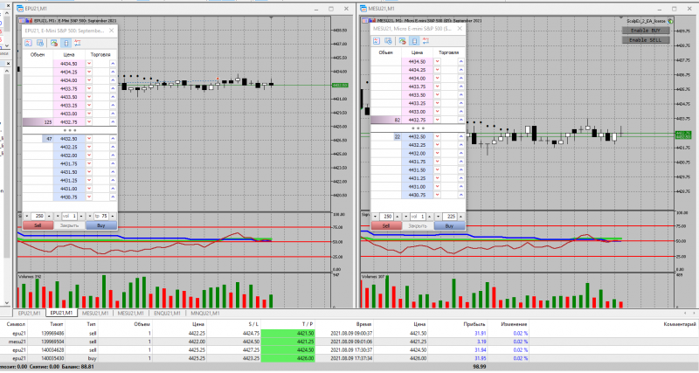Click blue buy arrow at 4432.00 in EPU21 panel
The height and width of the screenshot is (373, 699).
pyautogui.click(x=113, y=155)
